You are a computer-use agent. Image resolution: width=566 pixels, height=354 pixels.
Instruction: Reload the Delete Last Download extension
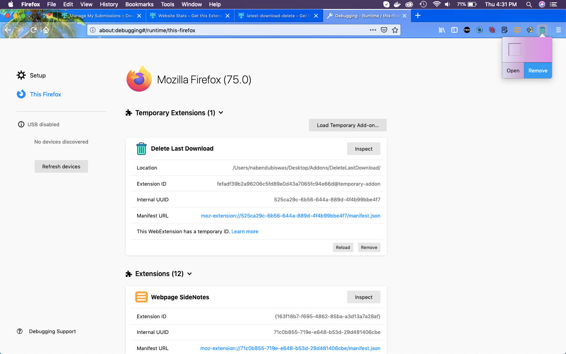343,247
